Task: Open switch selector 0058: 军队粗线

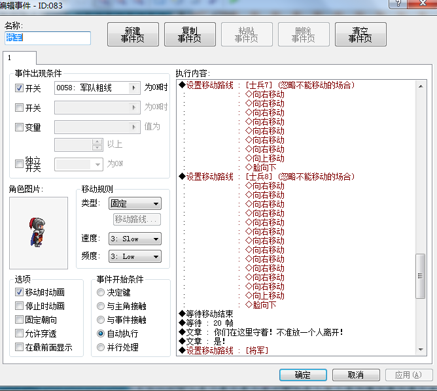Action: pyautogui.click(x=97, y=88)
